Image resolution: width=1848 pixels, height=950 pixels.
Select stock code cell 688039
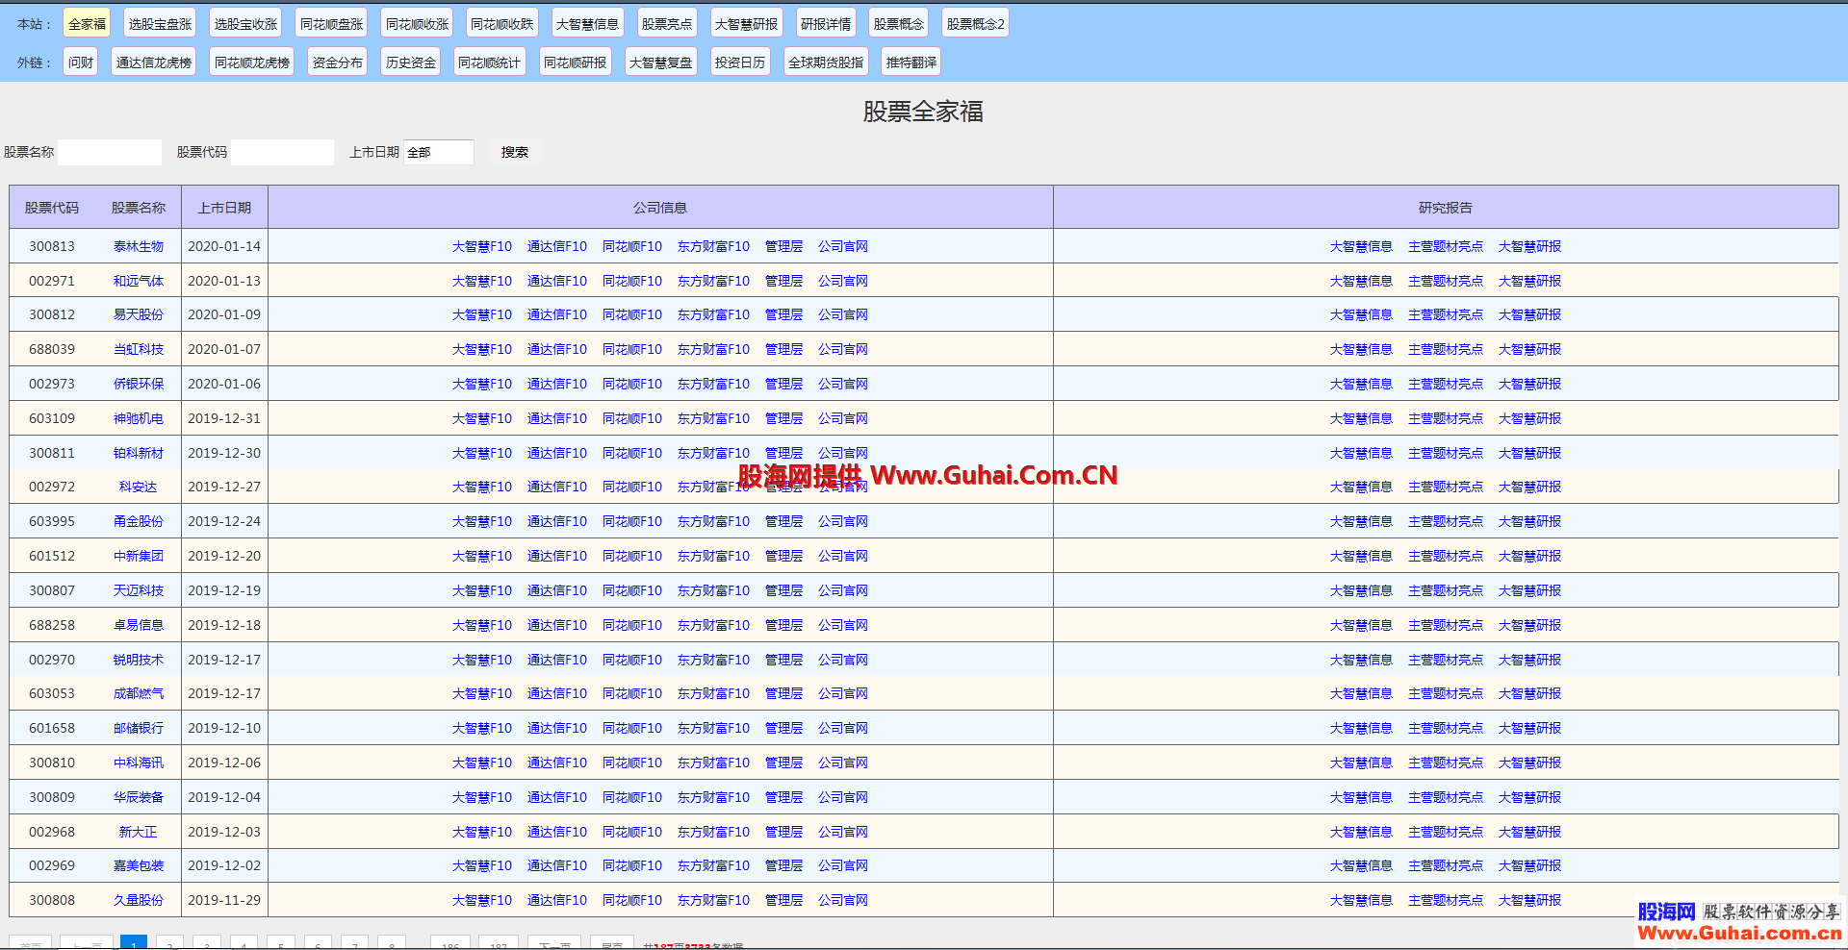(52, 349)
